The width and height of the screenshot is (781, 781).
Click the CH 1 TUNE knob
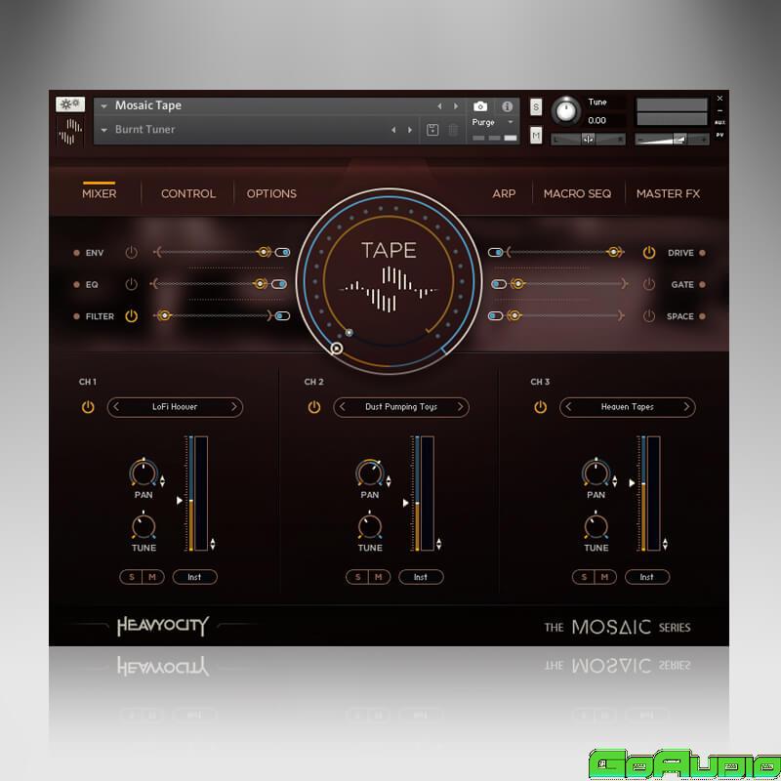(x=144, y=526)
